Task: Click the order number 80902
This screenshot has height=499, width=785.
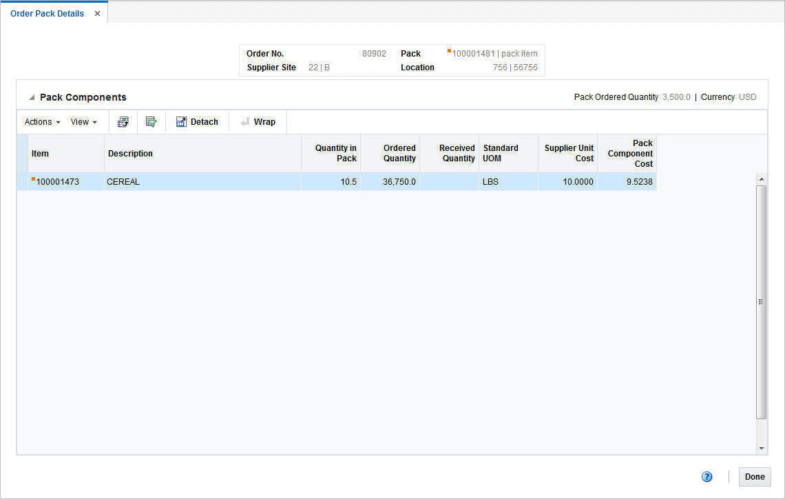Action: coord(374,54)
